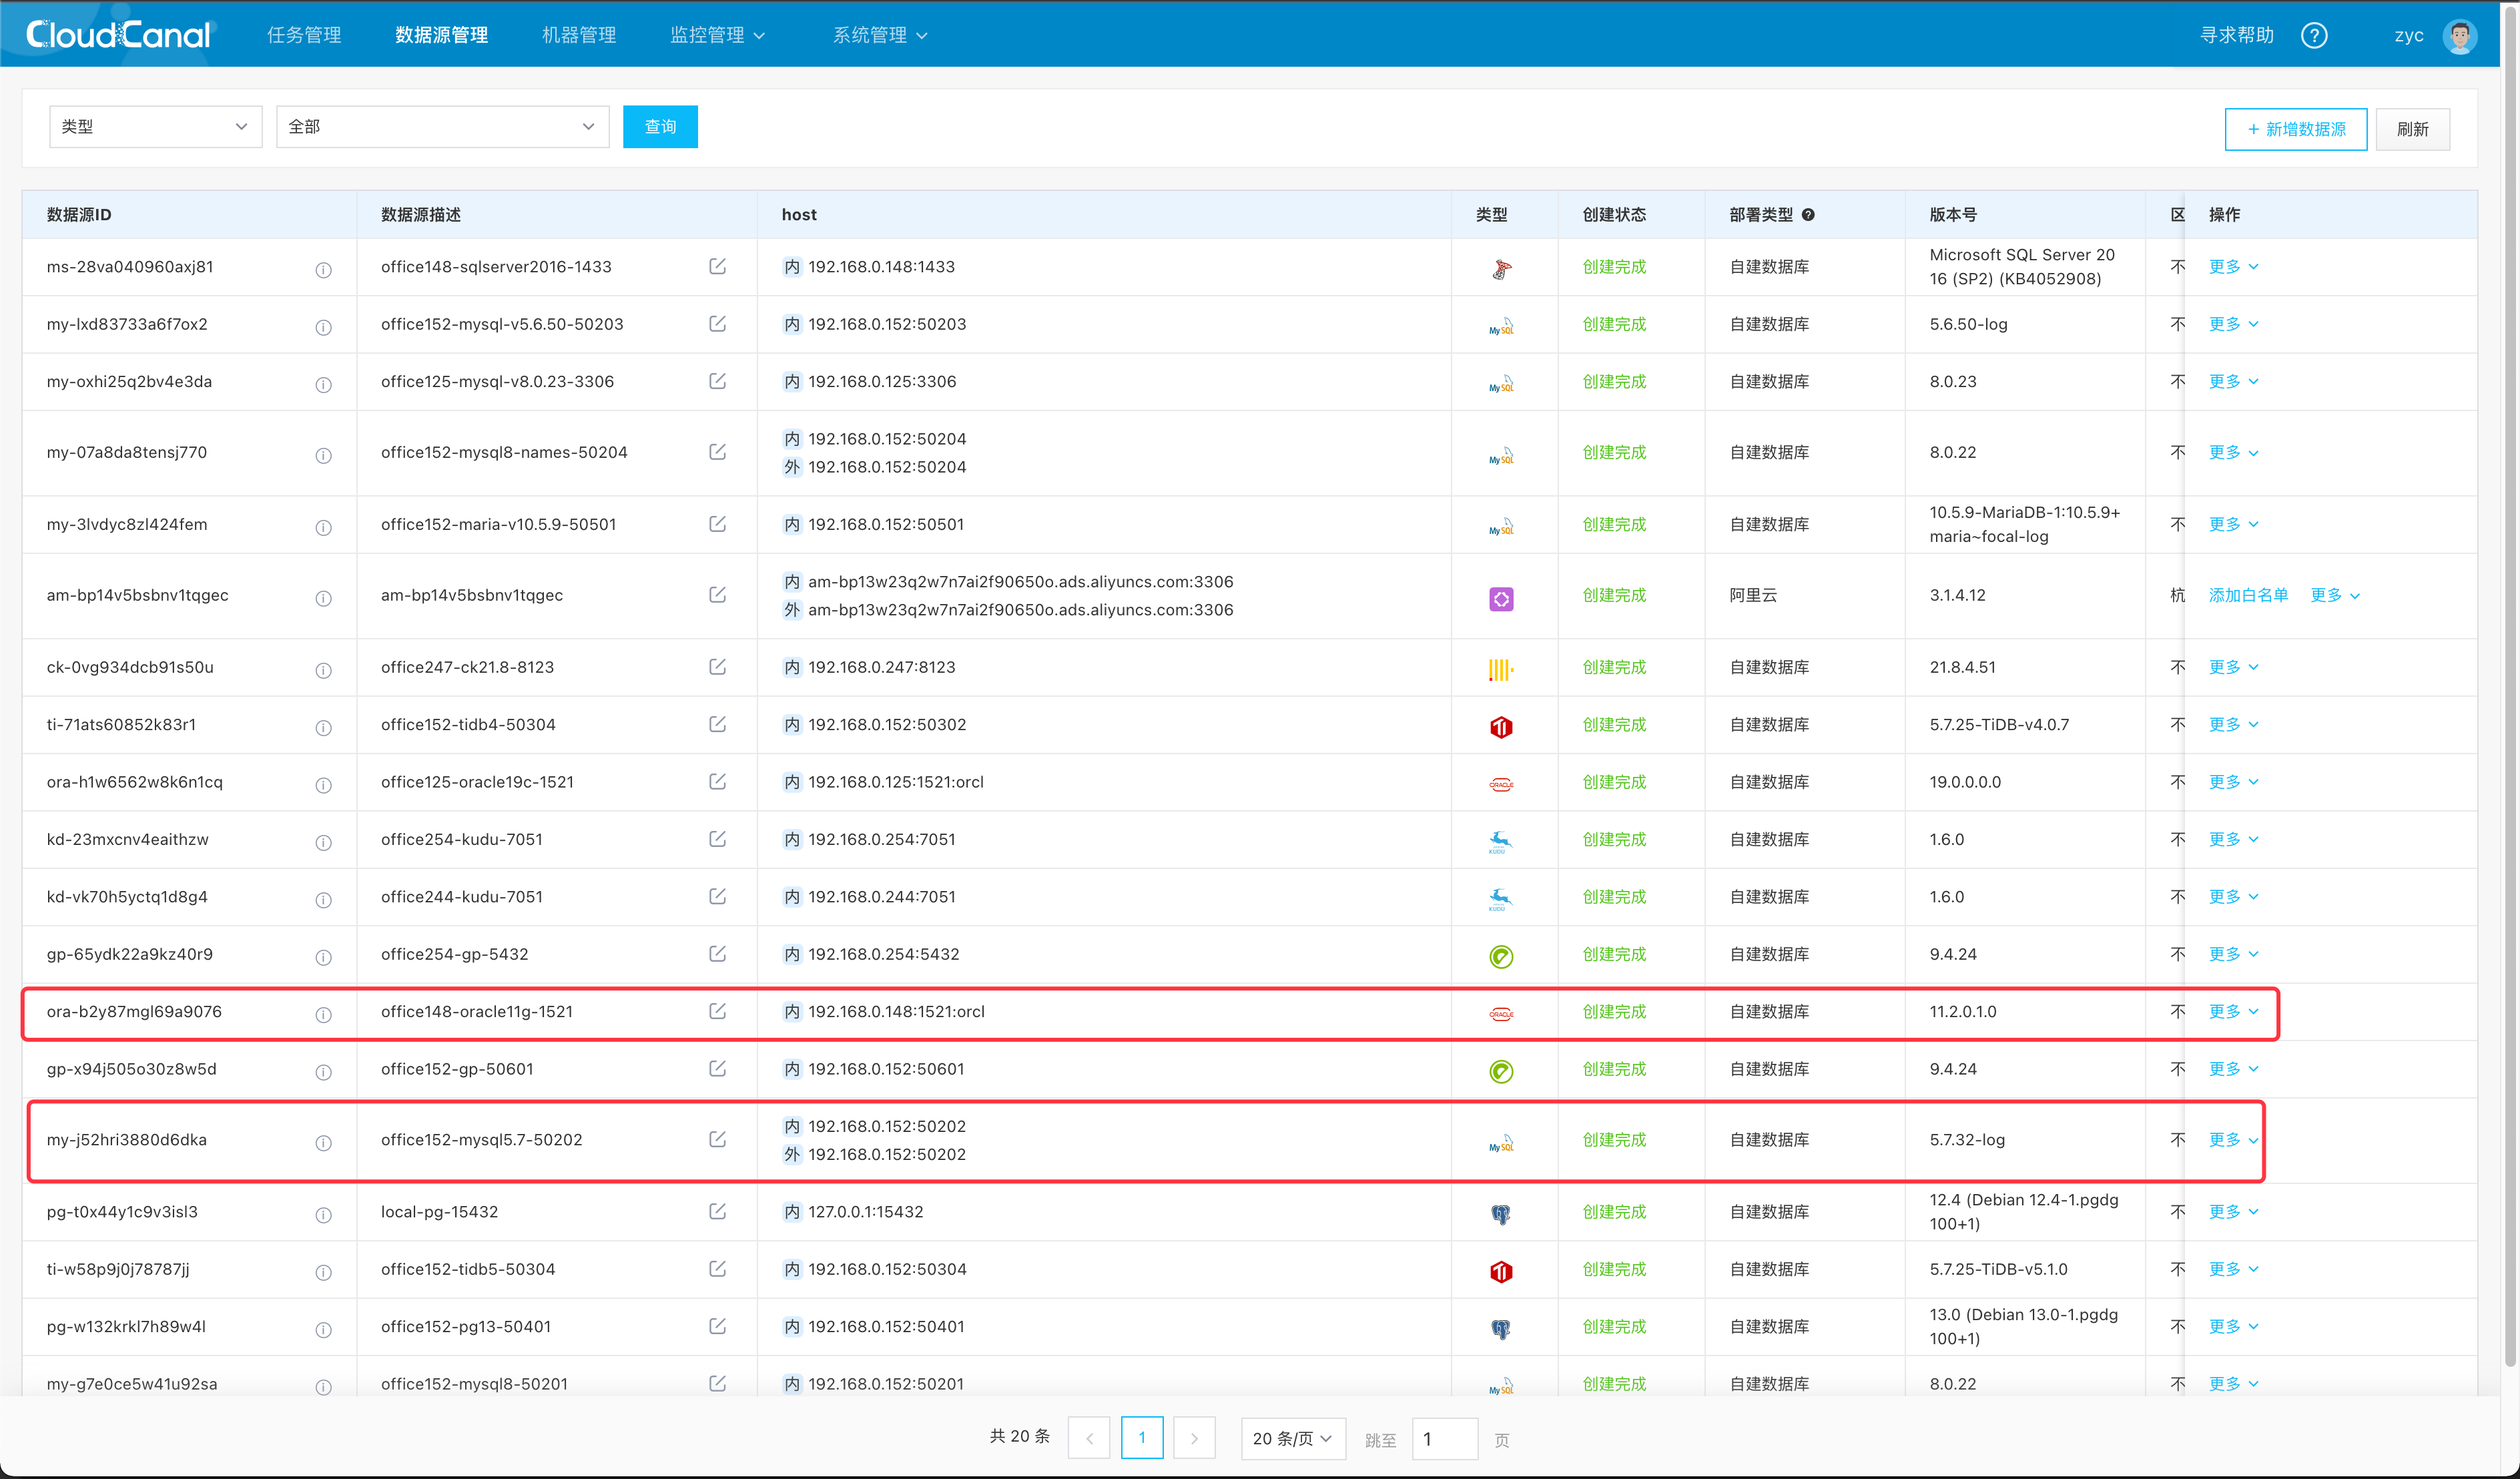Click description office152-mysql8-50201
Image resolution: width=2520 pixels, height=1479 pixels.
[x=474, y=1384]
